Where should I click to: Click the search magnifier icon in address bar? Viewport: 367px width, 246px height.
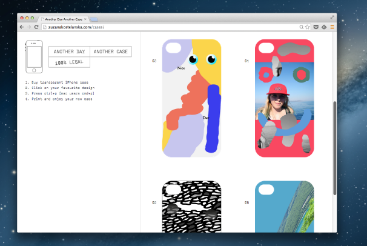pyautogui.click(x=302, y=27)
